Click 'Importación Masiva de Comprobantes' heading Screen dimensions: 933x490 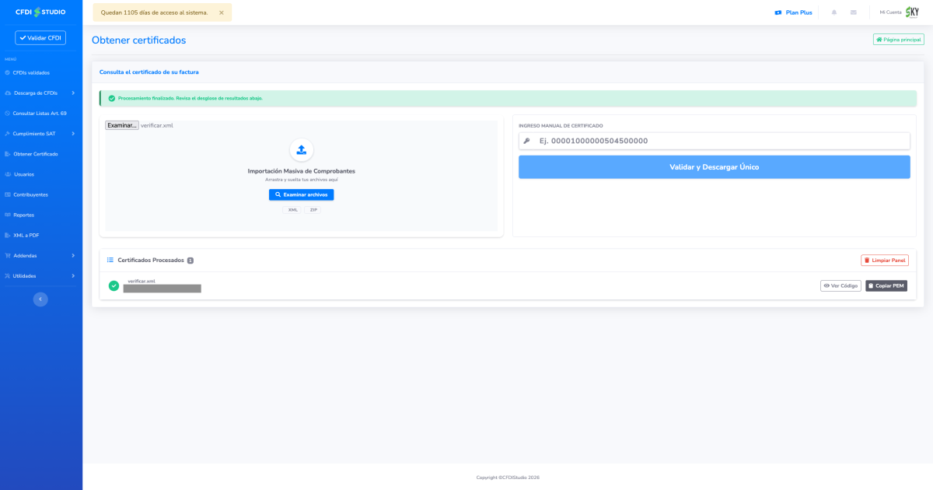302,171
